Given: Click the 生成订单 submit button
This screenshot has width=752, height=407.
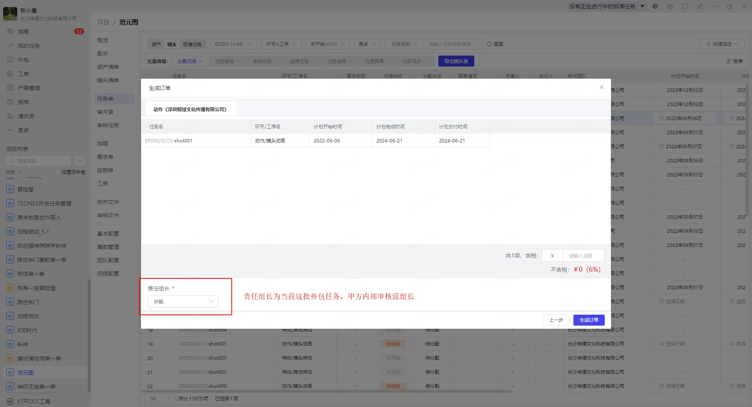Looking at the screenshot, I should 589,320.
